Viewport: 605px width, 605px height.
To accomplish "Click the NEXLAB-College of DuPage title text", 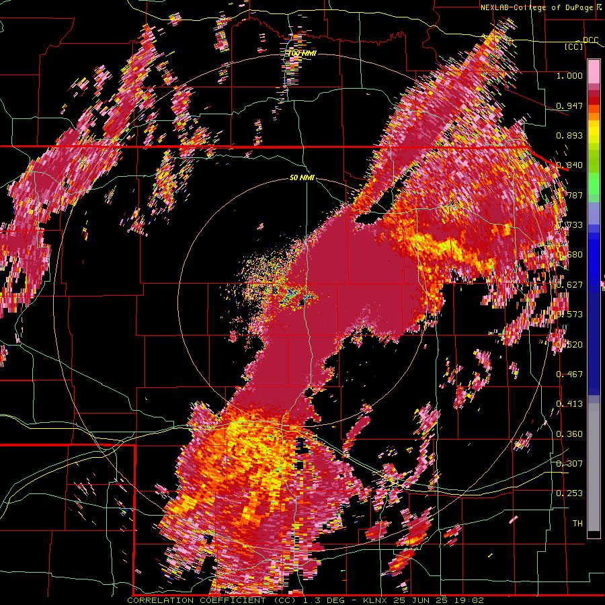I will point(538,7).
